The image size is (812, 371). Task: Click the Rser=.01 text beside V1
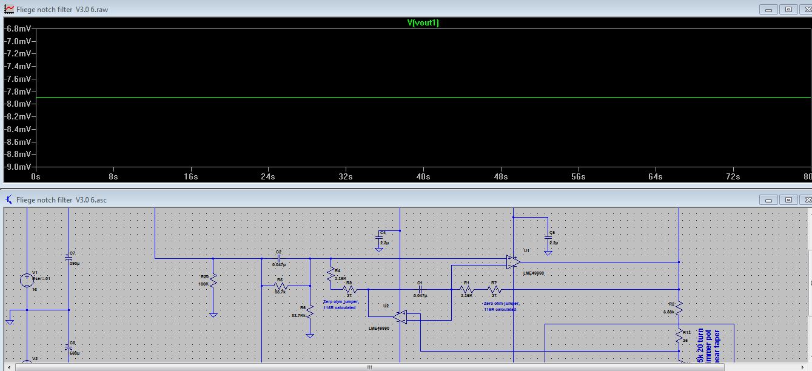pos(42,278)
